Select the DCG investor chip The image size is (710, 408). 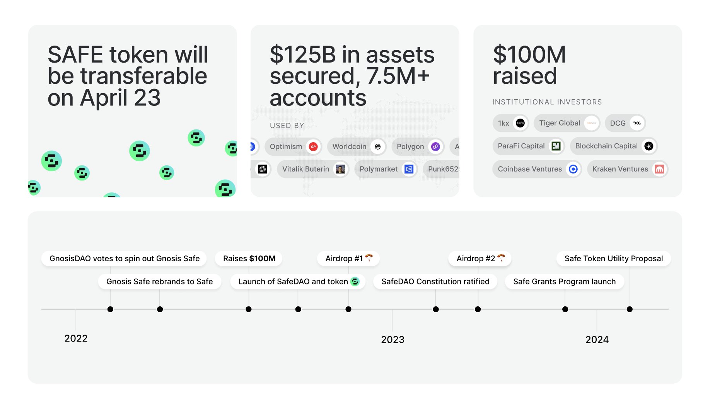coord(625,123)
